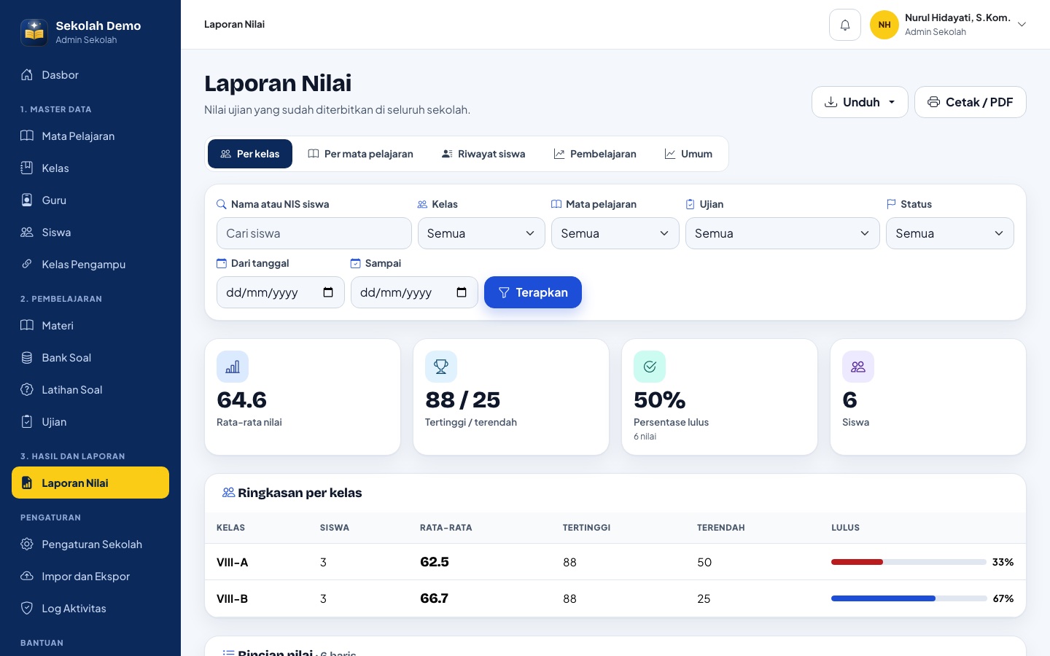The height and width of the screenshot is (656, 1050).
Task: Open Pengaturan Sekolah settings
Action: click(90, 544)
